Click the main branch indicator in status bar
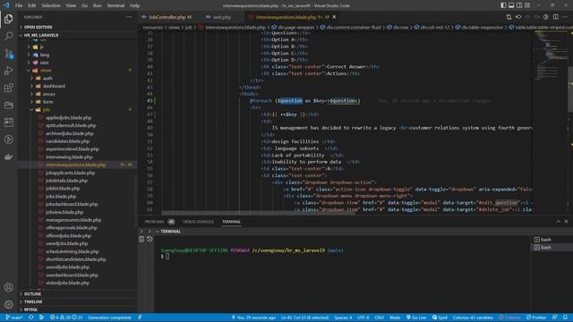The height and width of the screenshot is (322, 573). tap(14, 318)
